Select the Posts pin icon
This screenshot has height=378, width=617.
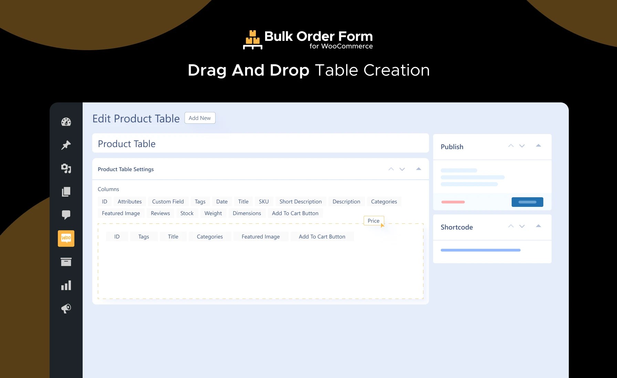[x=66, y=145]
